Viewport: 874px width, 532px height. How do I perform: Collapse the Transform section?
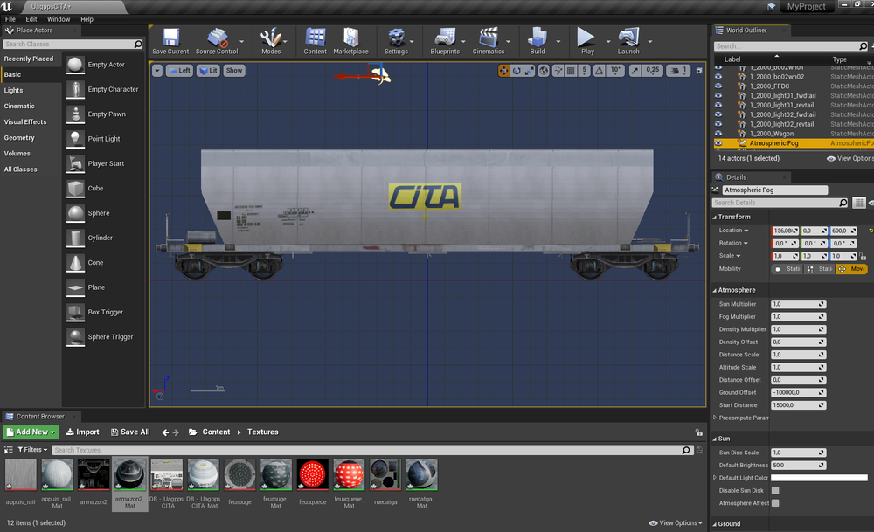(x=715, y=217)
